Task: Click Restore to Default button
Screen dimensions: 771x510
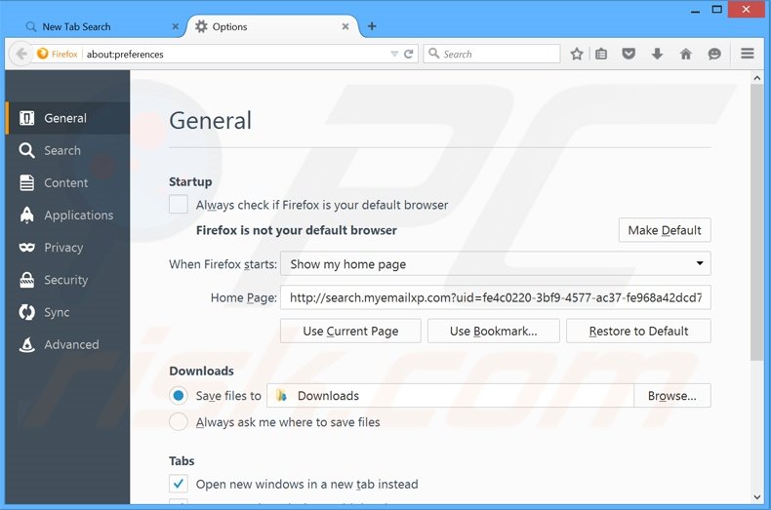Action: pyautogui.click(x=638, y=331)
